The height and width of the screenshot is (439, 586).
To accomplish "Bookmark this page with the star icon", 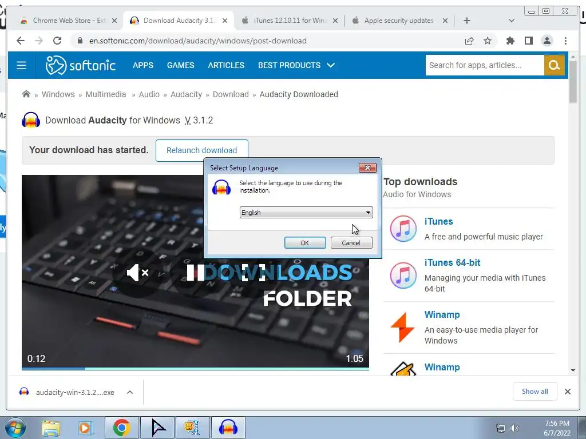I will [488, 41].
